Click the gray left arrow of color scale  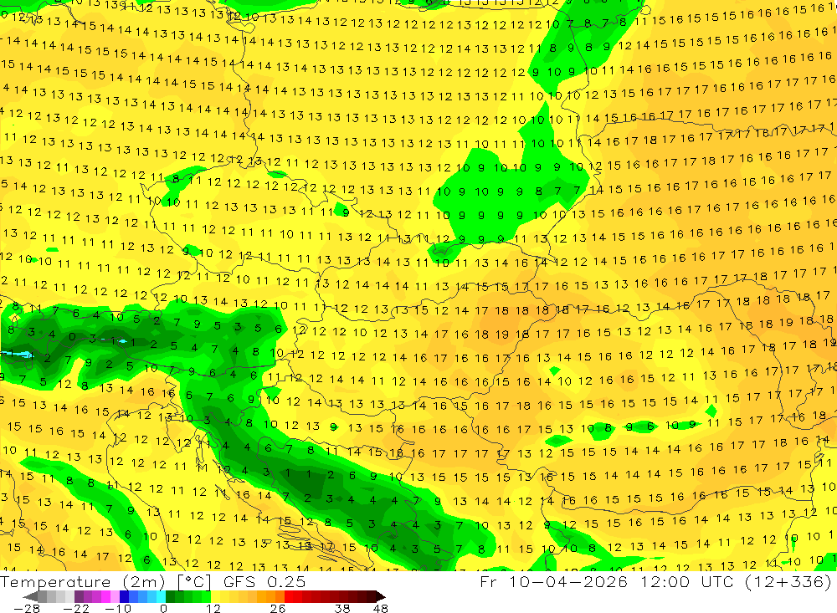[x=30, y=597]
